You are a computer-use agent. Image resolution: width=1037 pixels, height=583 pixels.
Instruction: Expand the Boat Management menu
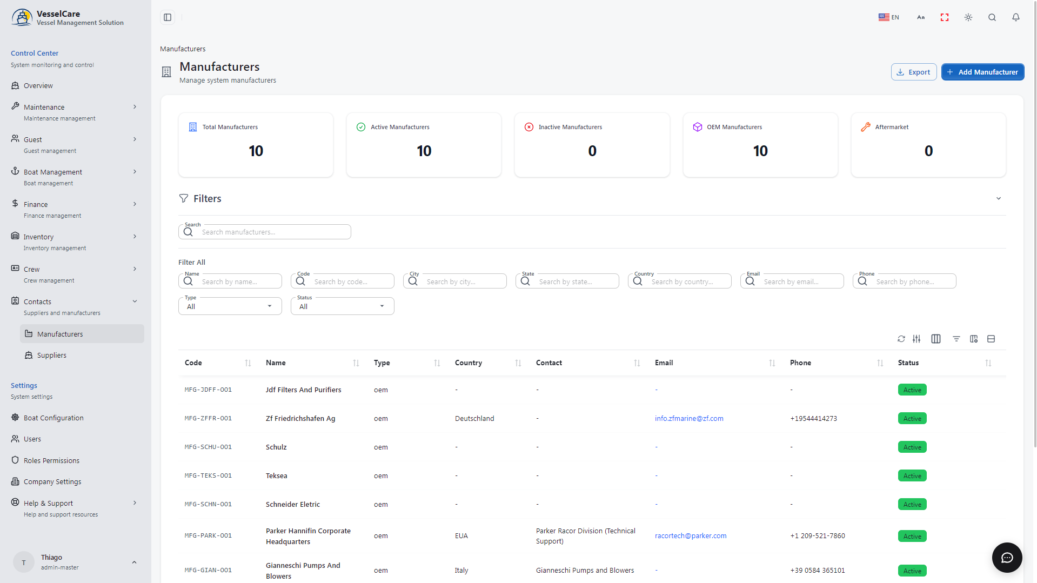click(74, 177)
